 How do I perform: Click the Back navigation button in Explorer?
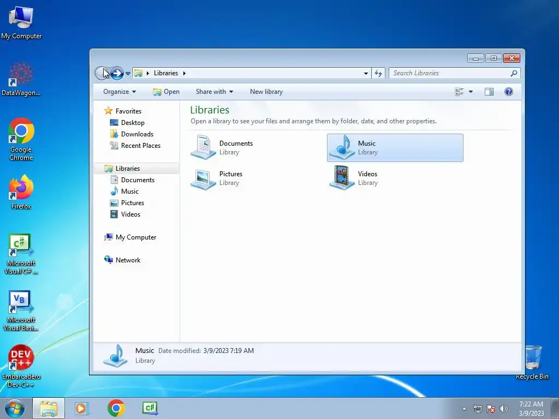(102, 73)
